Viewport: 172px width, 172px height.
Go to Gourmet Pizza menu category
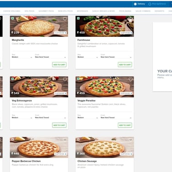46,11
